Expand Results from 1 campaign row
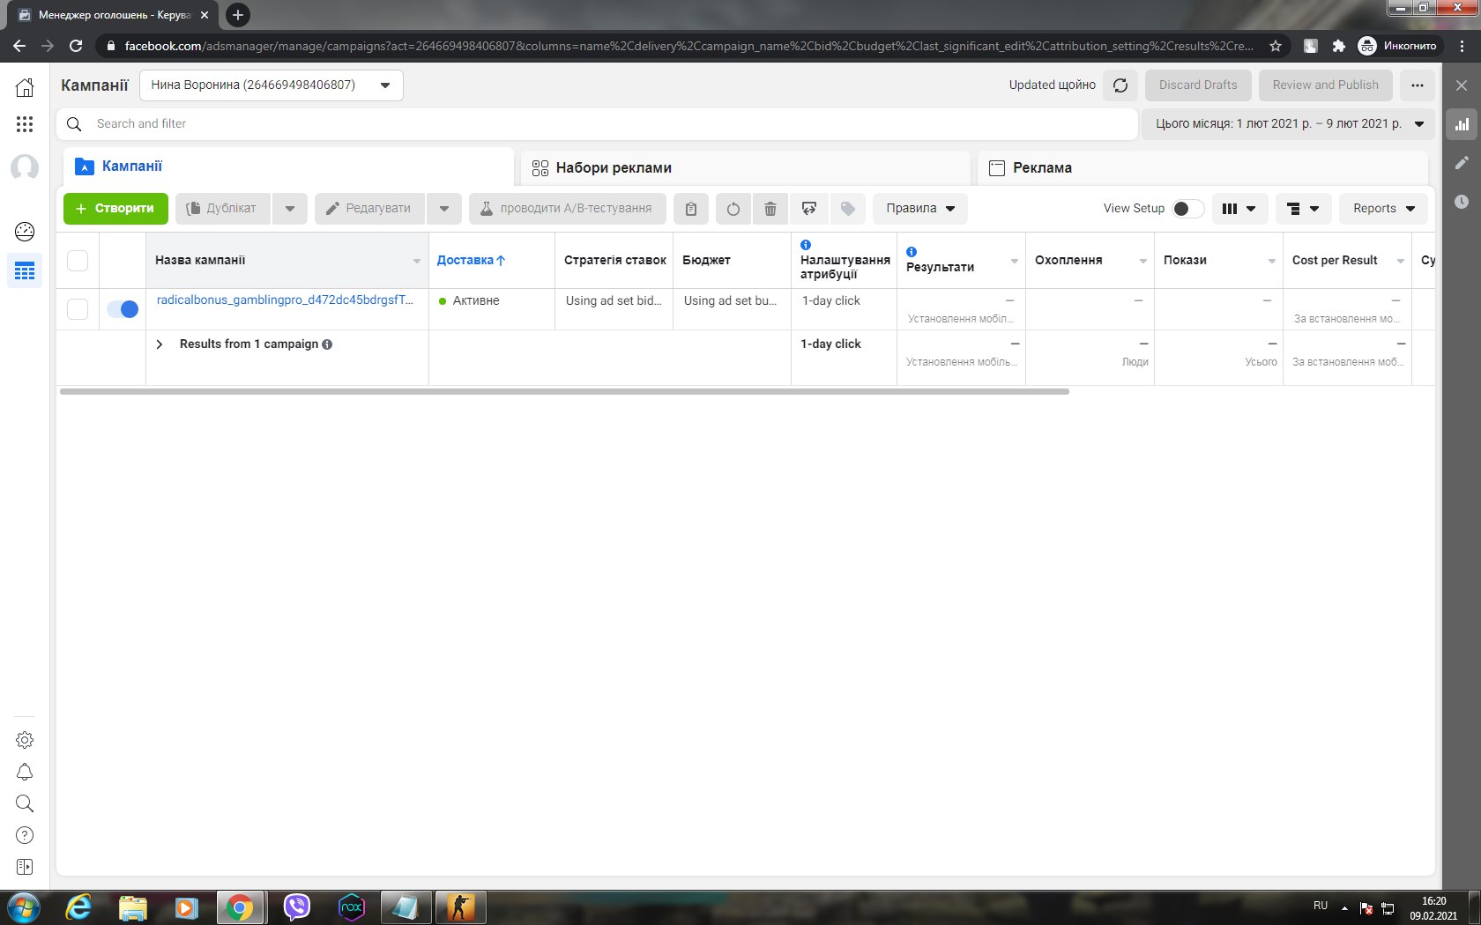The width and height of the screenshot is (1481, 925). tap(160, 344)
